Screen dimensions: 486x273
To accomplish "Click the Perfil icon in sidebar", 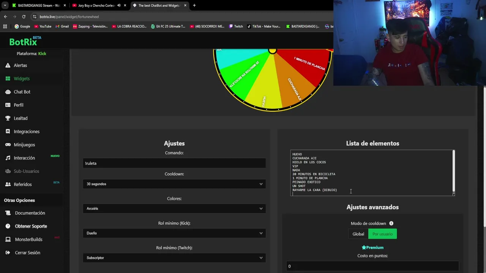I will 8,105.
